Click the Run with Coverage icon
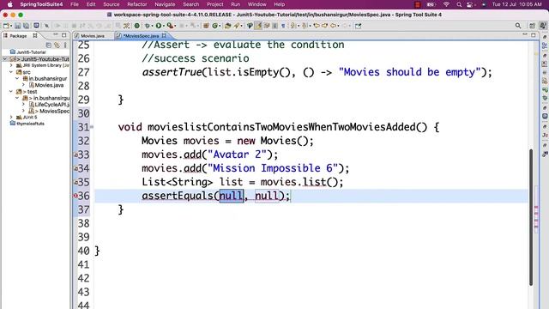The image size is (549, 309). click(x=170, y=26)
